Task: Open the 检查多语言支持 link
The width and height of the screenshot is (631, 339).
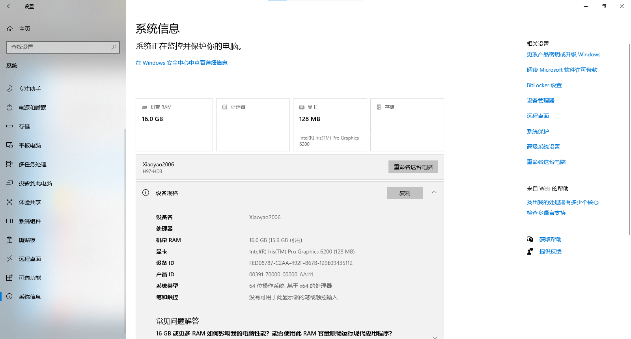Action: (x=546, y=213)
